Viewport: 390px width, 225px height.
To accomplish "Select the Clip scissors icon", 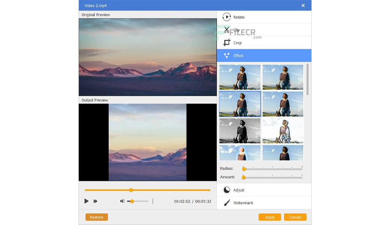I will 226,30.
